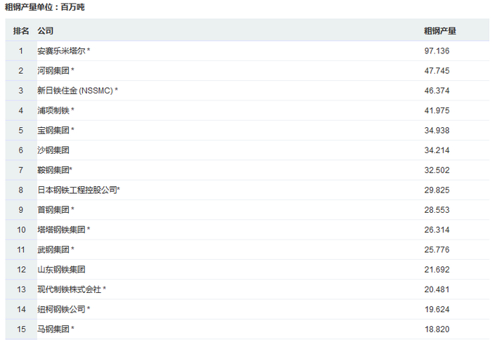Select value 25.776

click(x=436, y=249)
